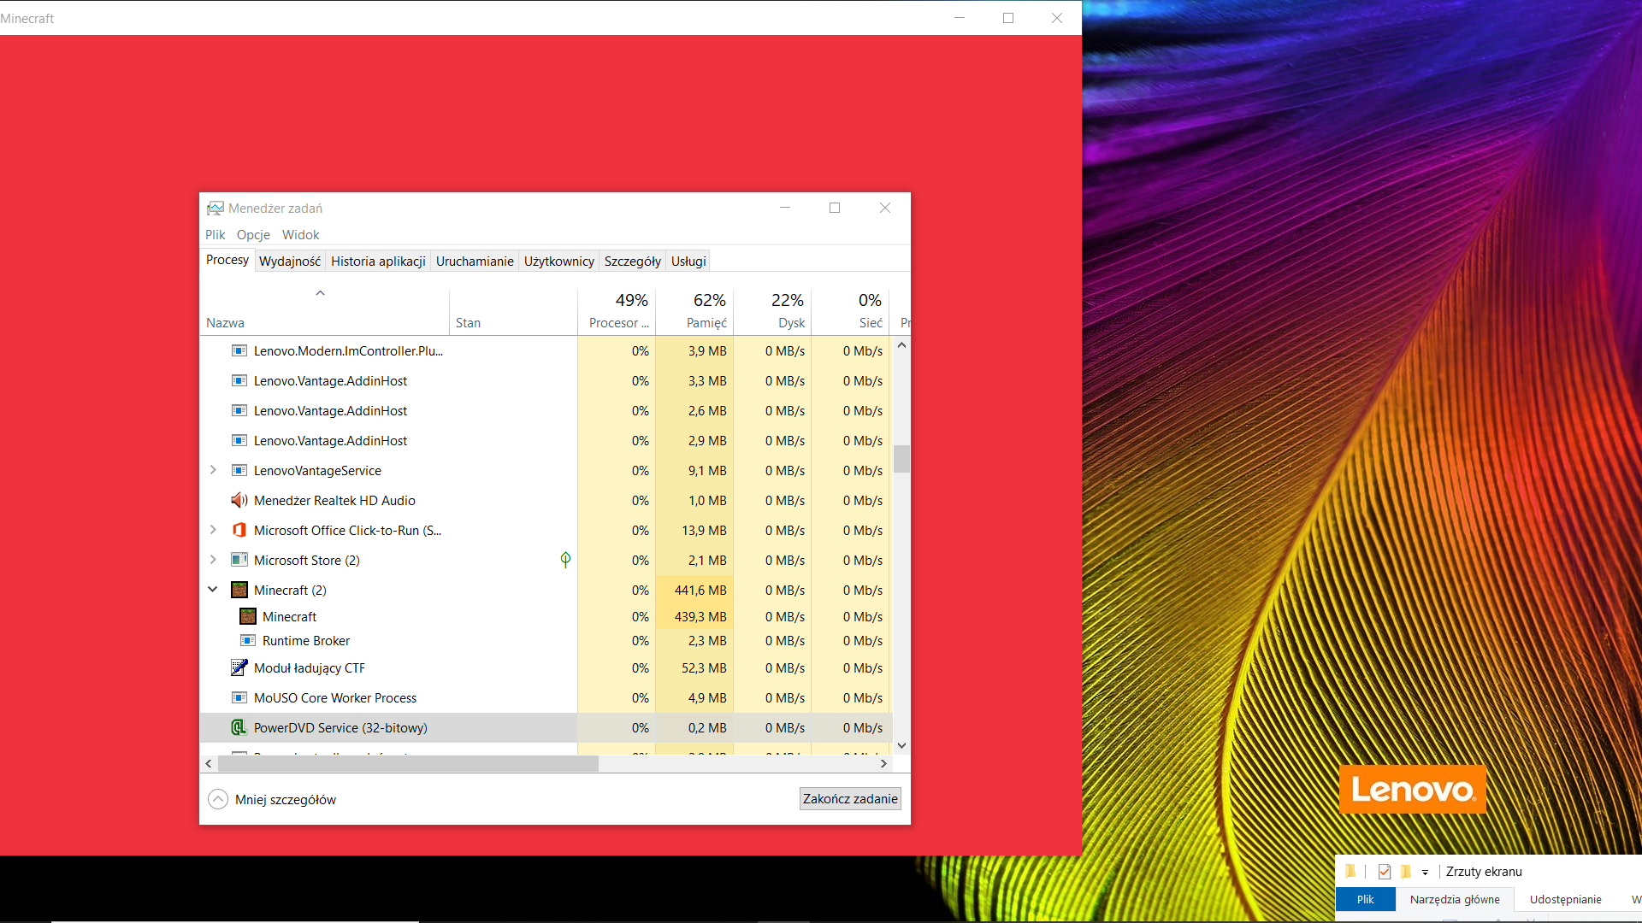
Task: Expand the Microsoft Store (2) group
Action: coord(213,560)
